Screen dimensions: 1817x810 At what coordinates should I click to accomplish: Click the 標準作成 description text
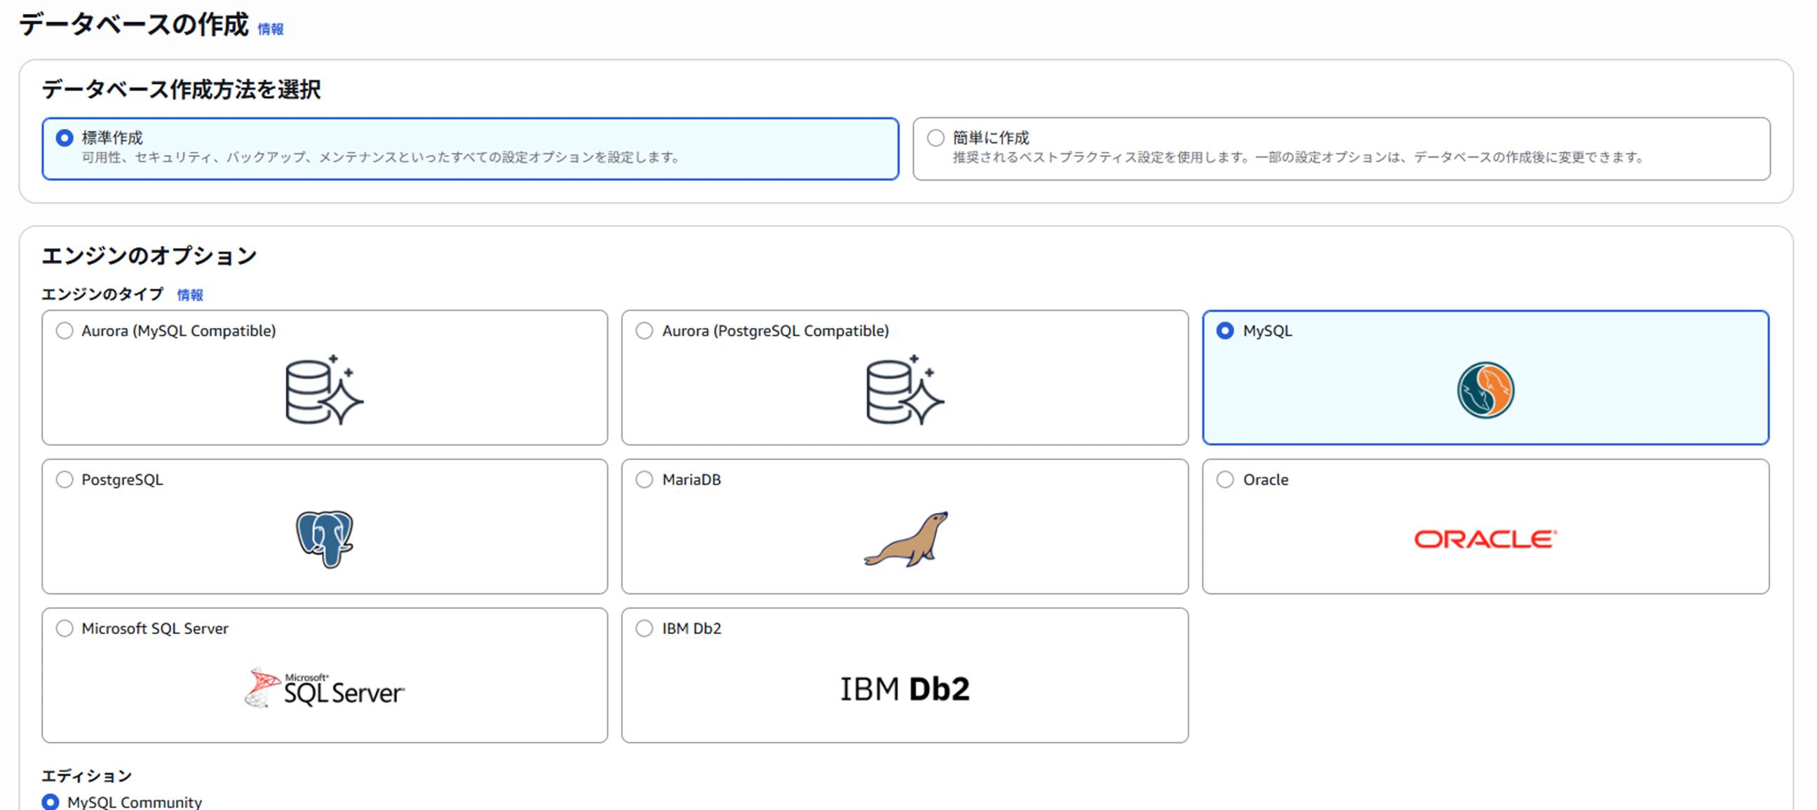coord(380,157)
